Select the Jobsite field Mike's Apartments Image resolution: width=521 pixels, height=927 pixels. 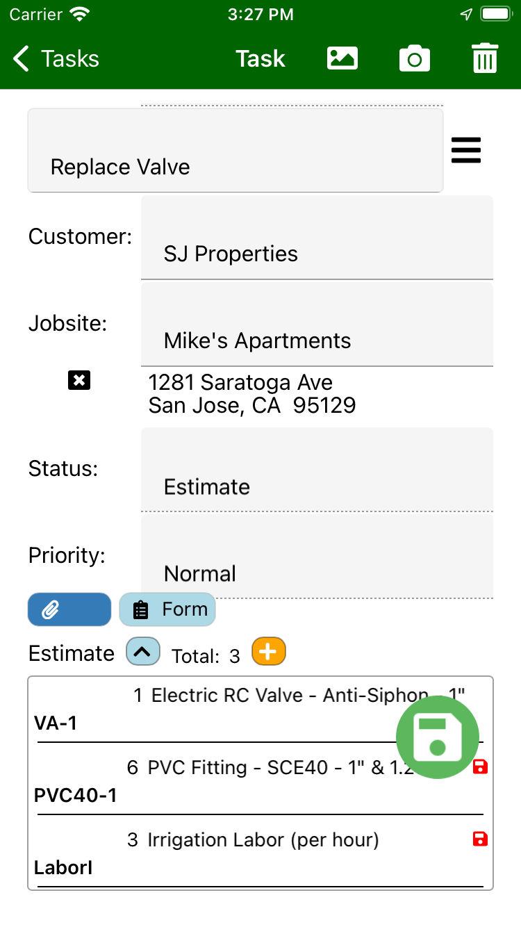(317, 325)
